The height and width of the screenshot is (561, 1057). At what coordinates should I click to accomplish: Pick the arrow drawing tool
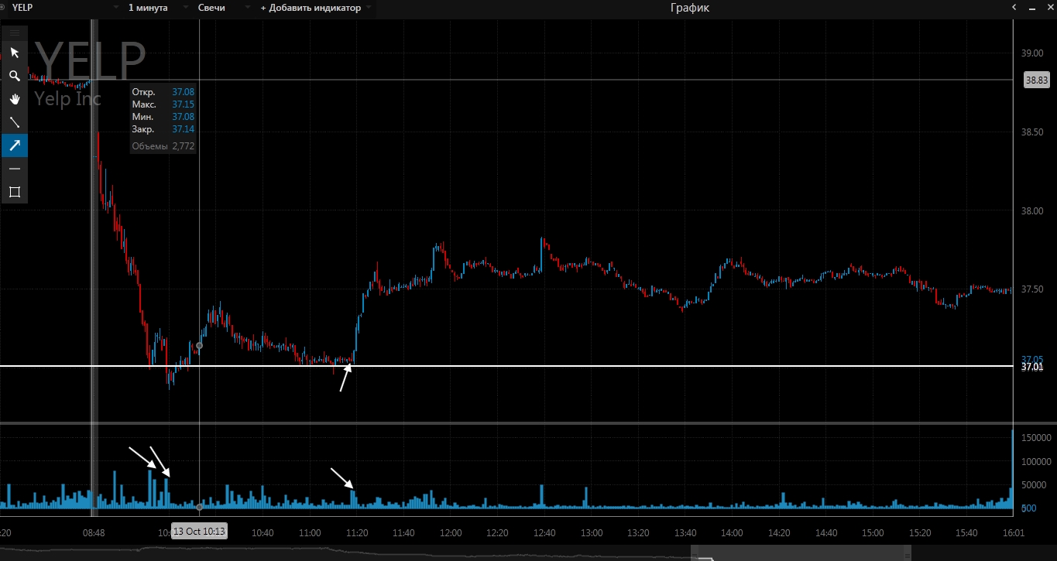(x=14, y=145)
